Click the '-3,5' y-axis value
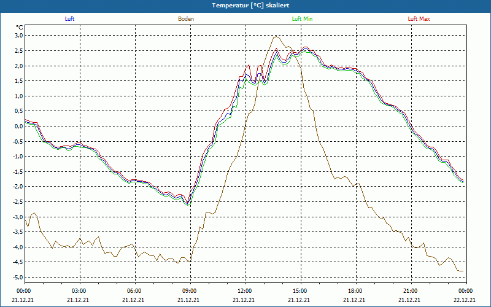This screenshot has width=491, height=307. (18, 232)
